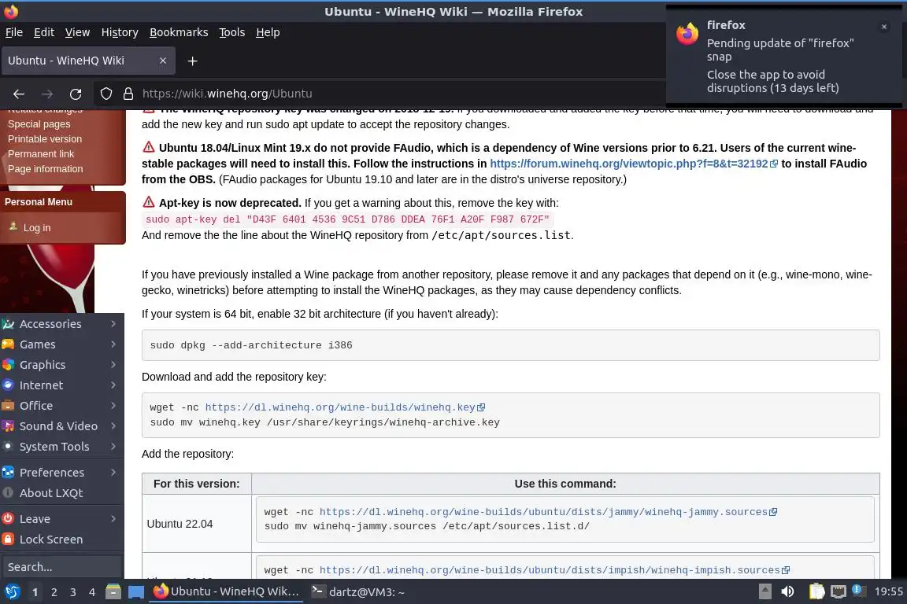Open the Help menu
This screenshot has height=604, width=907.
tap(268, 32)
